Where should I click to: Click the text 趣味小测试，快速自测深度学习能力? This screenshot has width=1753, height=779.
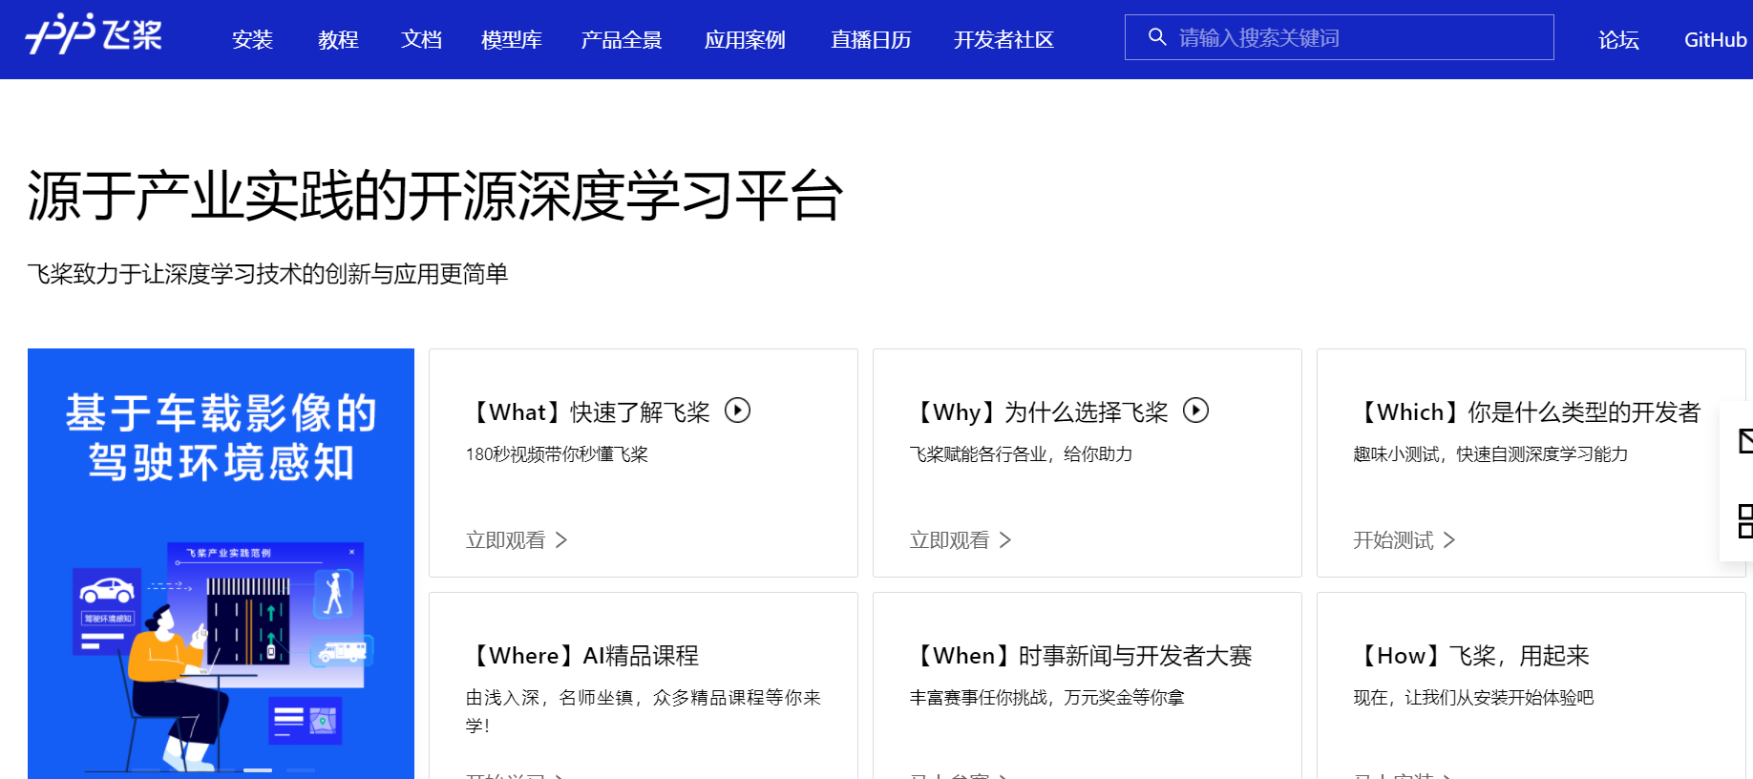[1490, 454]
